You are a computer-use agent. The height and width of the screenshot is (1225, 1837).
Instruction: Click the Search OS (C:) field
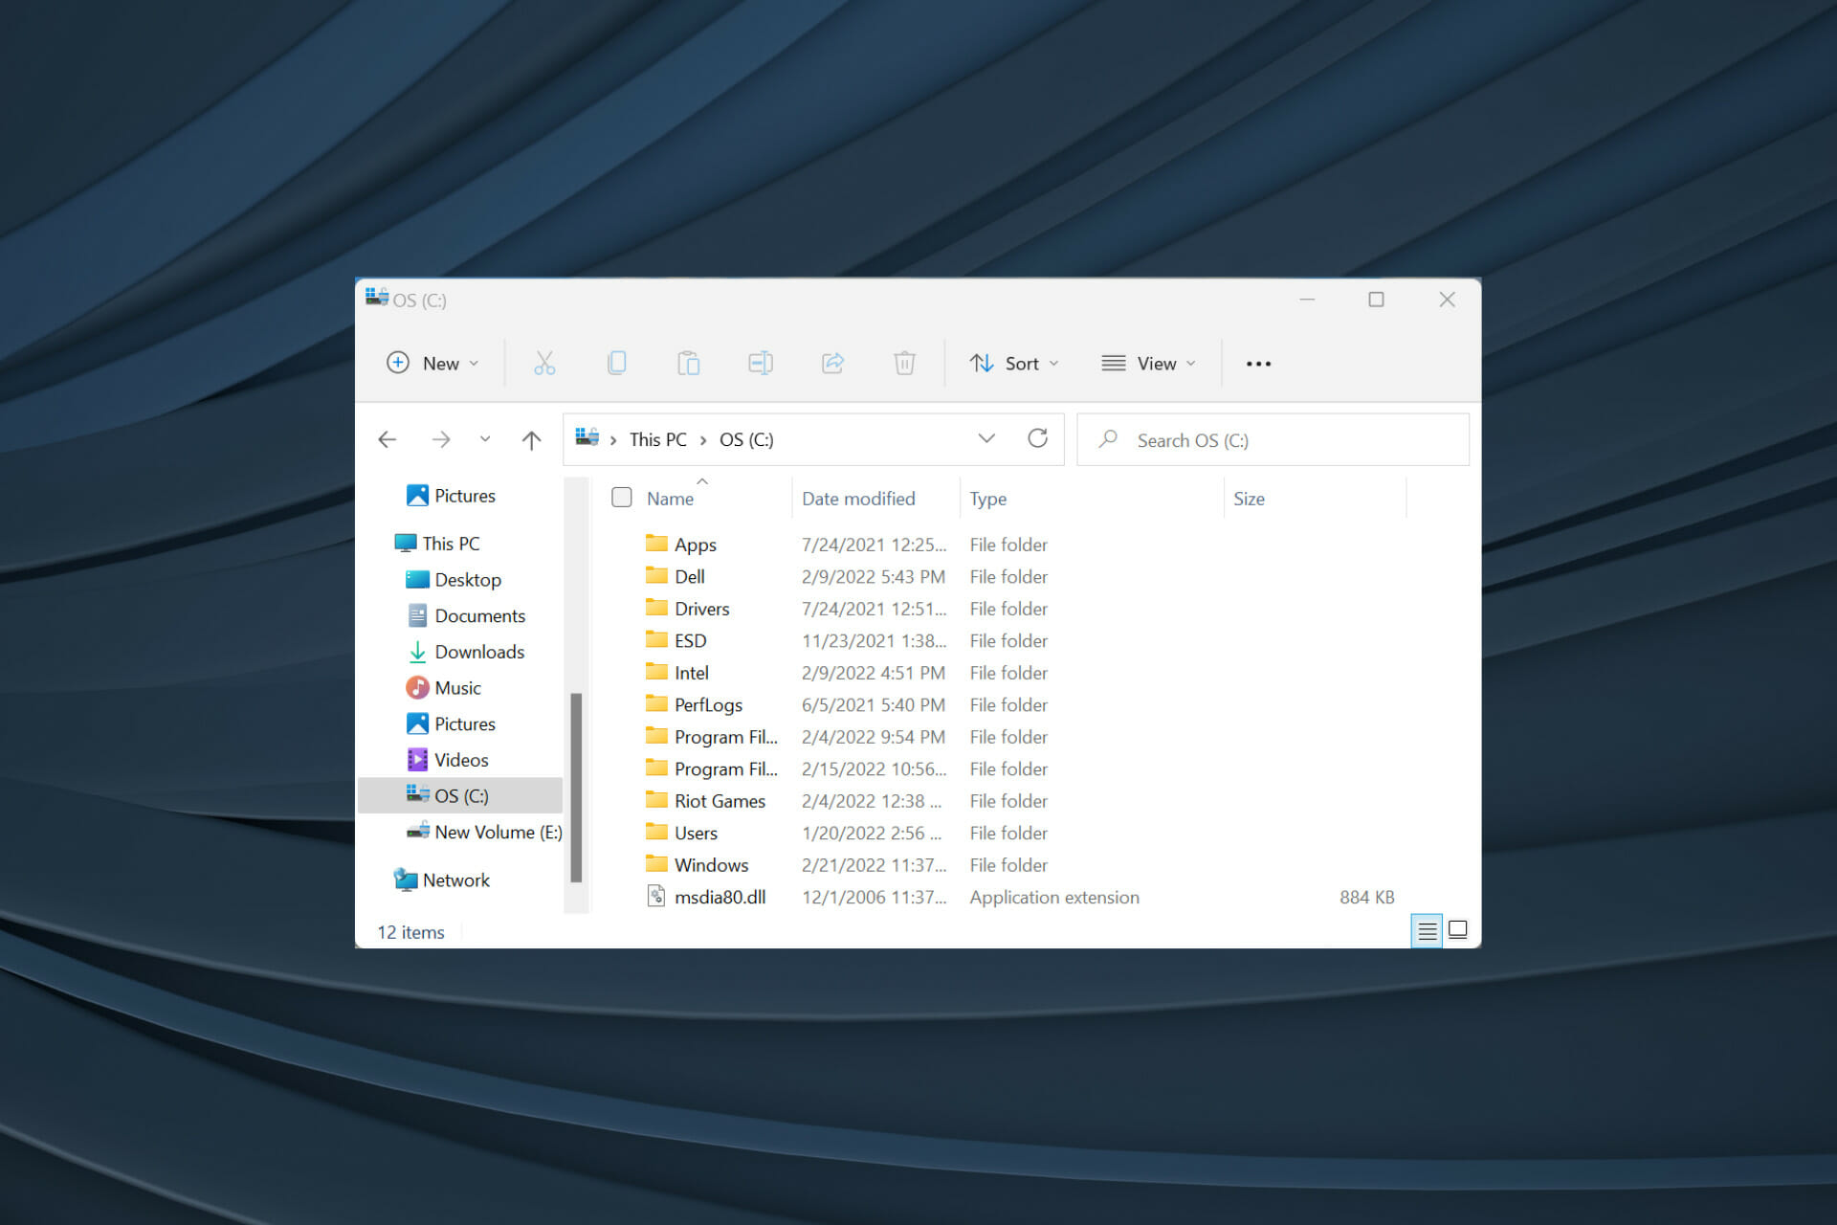(x=1273, y=439)
